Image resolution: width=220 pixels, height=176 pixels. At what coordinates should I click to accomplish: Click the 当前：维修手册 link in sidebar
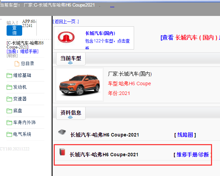23,51
